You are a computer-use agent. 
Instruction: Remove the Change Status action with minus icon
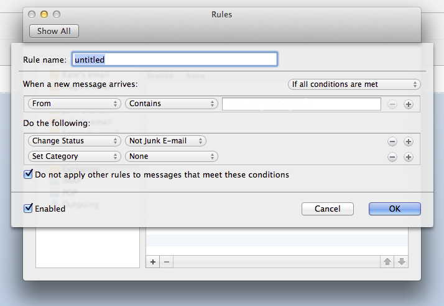click(x=392, y=142)
